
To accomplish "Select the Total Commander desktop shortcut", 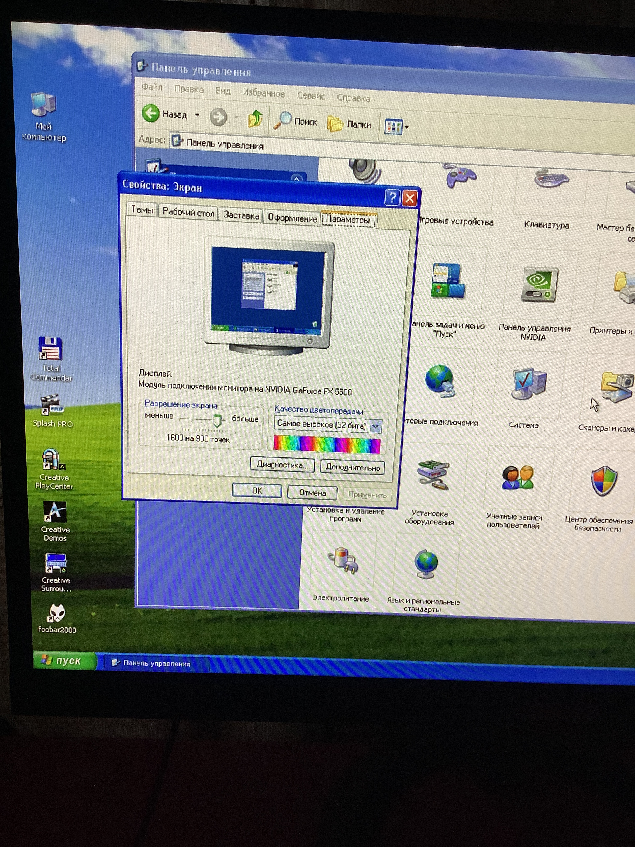I will pyautogui.click(x=51, y=359).
